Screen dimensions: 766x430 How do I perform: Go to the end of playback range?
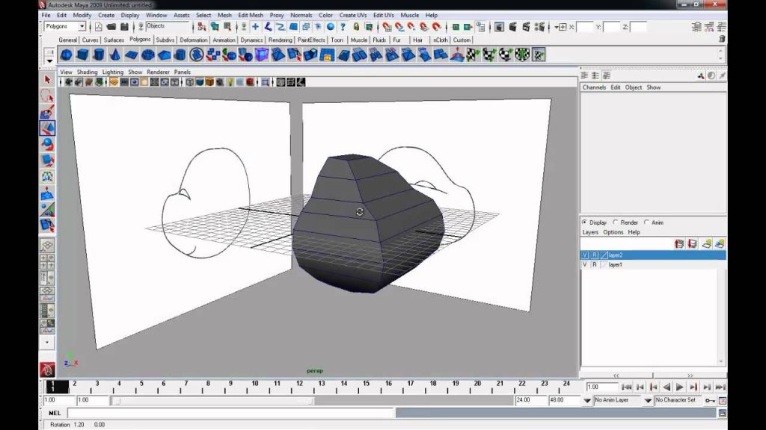(x=720, y=387)
